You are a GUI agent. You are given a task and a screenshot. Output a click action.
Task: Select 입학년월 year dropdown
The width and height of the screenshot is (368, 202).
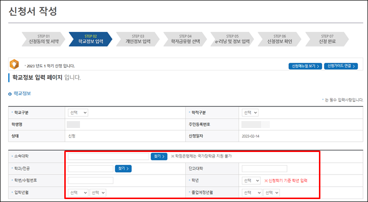(78, 193)
